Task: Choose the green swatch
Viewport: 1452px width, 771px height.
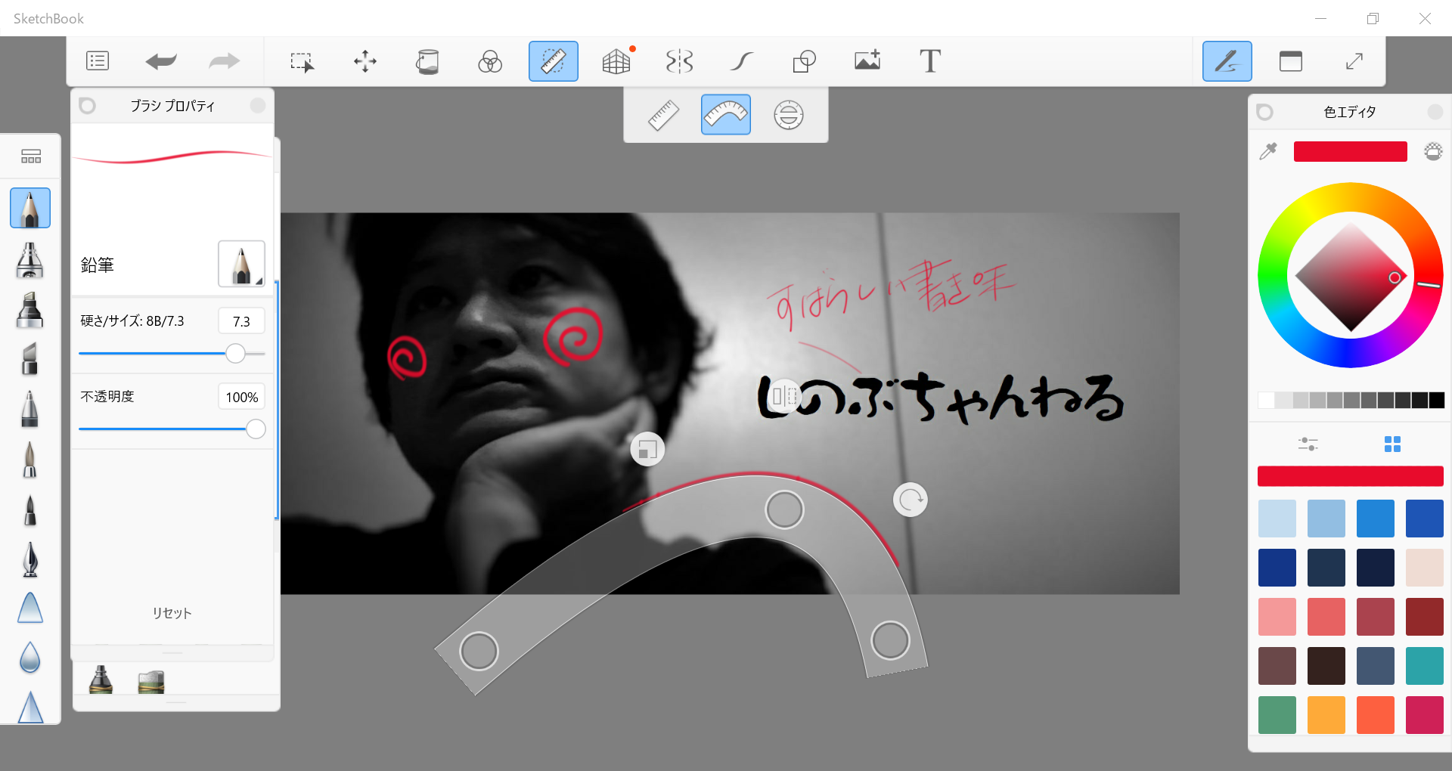Action: click(x=1277, y=715)
